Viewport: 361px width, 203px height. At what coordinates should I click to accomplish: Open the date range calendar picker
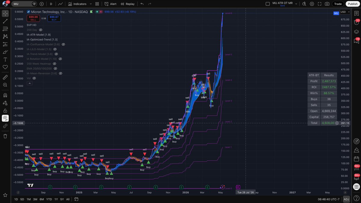[x=76, y=199]
